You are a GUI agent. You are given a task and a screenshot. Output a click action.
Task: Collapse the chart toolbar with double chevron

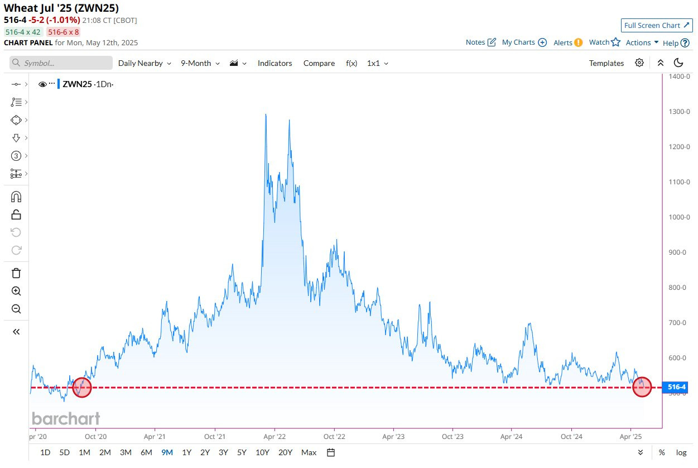coord(661,63)
